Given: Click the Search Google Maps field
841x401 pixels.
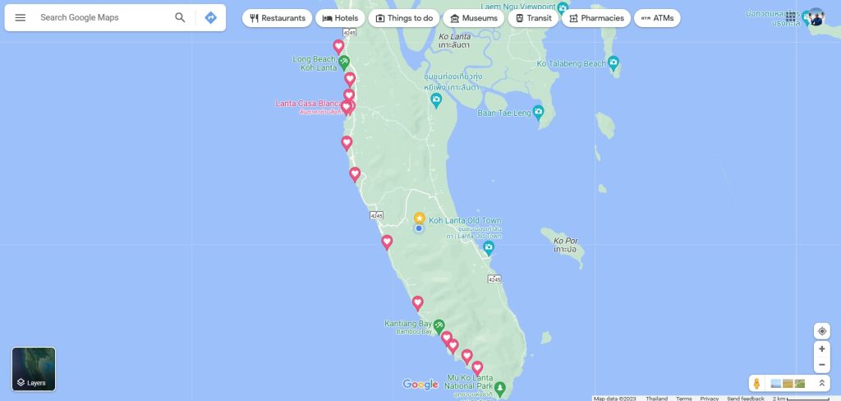Looking at the screenshot, I should [x=104, y=18].
